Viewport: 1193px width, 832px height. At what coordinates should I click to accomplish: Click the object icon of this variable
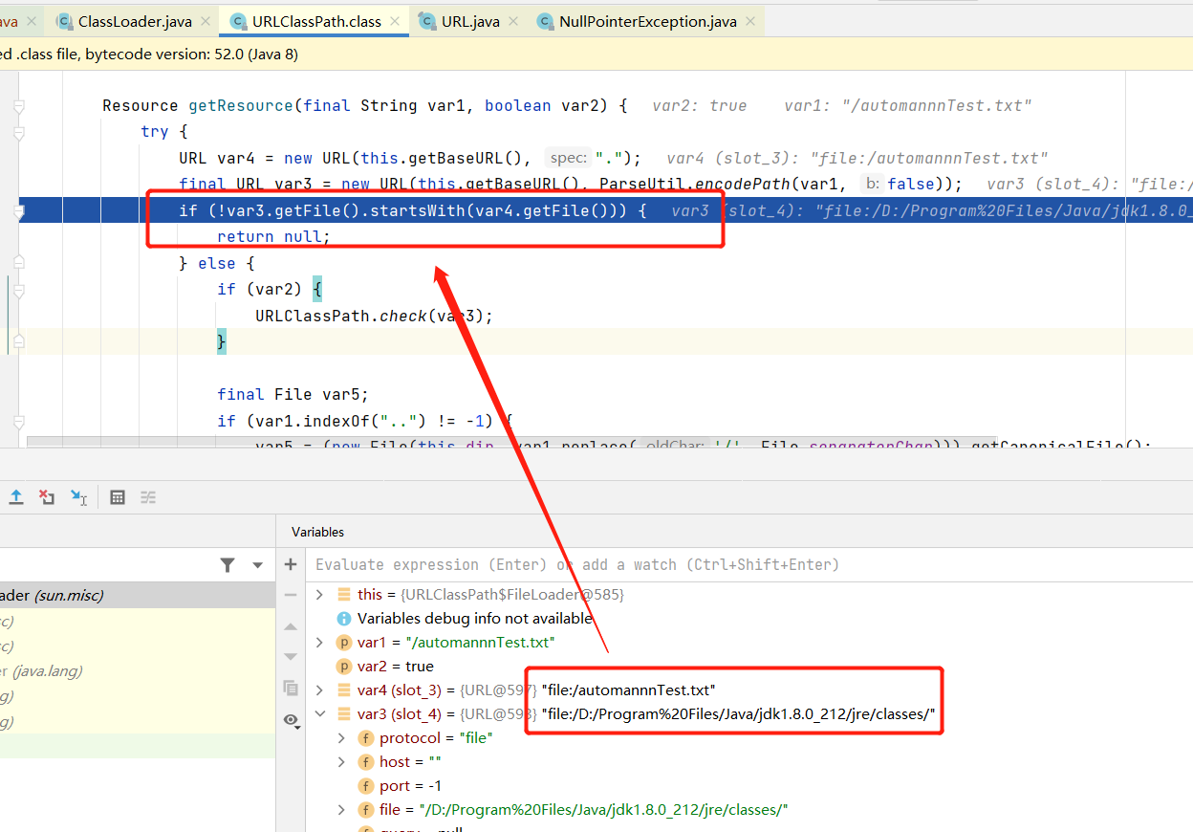[344, 595]
